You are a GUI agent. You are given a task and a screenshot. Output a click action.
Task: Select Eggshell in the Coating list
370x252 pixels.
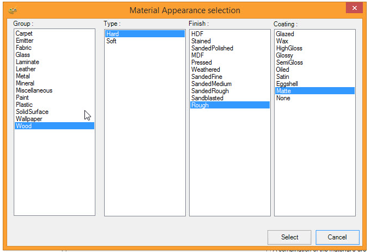pyautogui.click(x=286, y=84)
